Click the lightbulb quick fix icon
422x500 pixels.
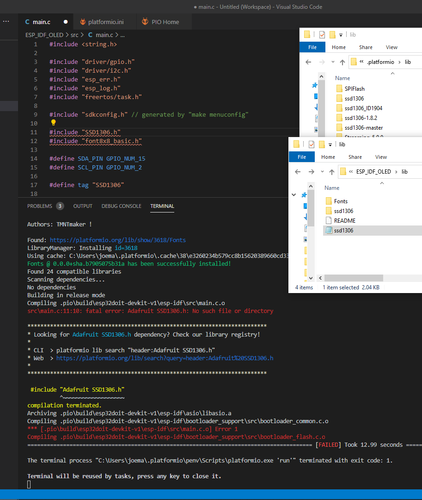(x=53, y=123)
